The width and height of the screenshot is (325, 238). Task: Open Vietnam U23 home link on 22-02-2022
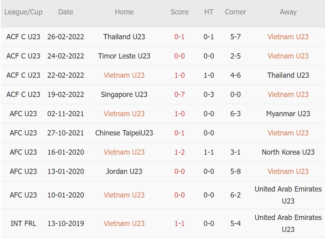point(124,75)
